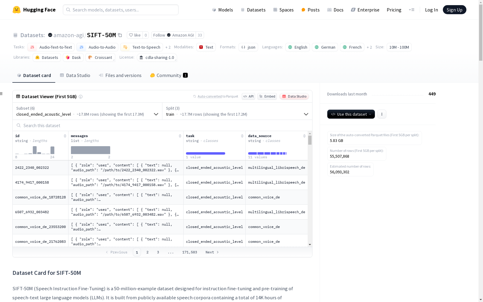Viewport: 483px width, 302px height.
Task: Expand the +2 more languages tags
Action: coord(369,47)
